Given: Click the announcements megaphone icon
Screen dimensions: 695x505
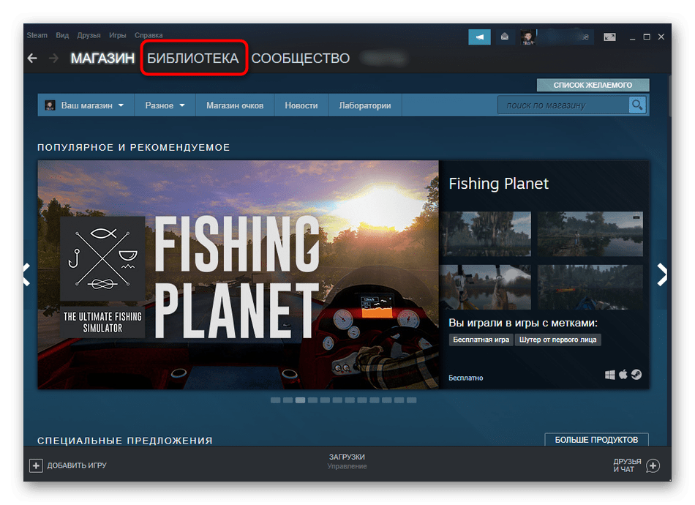Looking at the screenshot, I should coord(480,36).
